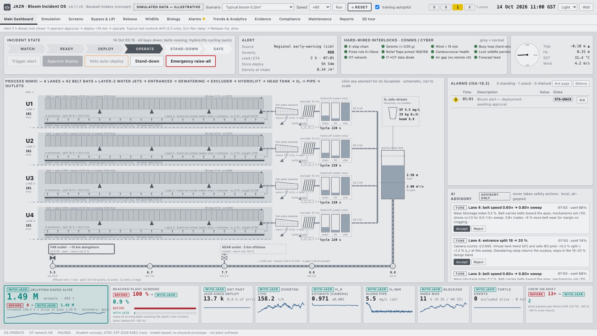This screenshot has width=597, height=336.
Task: Accept the Lane 4 entrance split advisory
Action: (x=462, y=262)
